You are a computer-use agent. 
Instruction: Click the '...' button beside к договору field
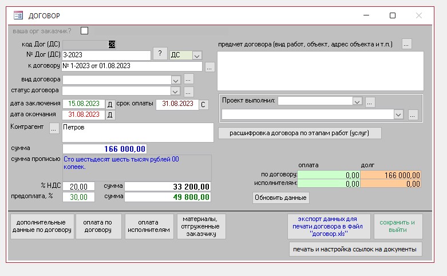(x=209, y=68)
